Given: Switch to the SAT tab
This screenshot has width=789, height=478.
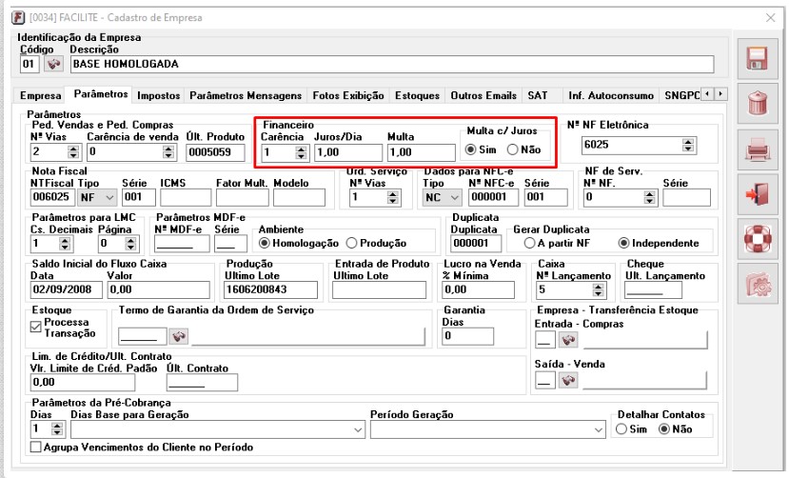Looking at the screenshot, I should pyautogui.click(x=538, y=95).
